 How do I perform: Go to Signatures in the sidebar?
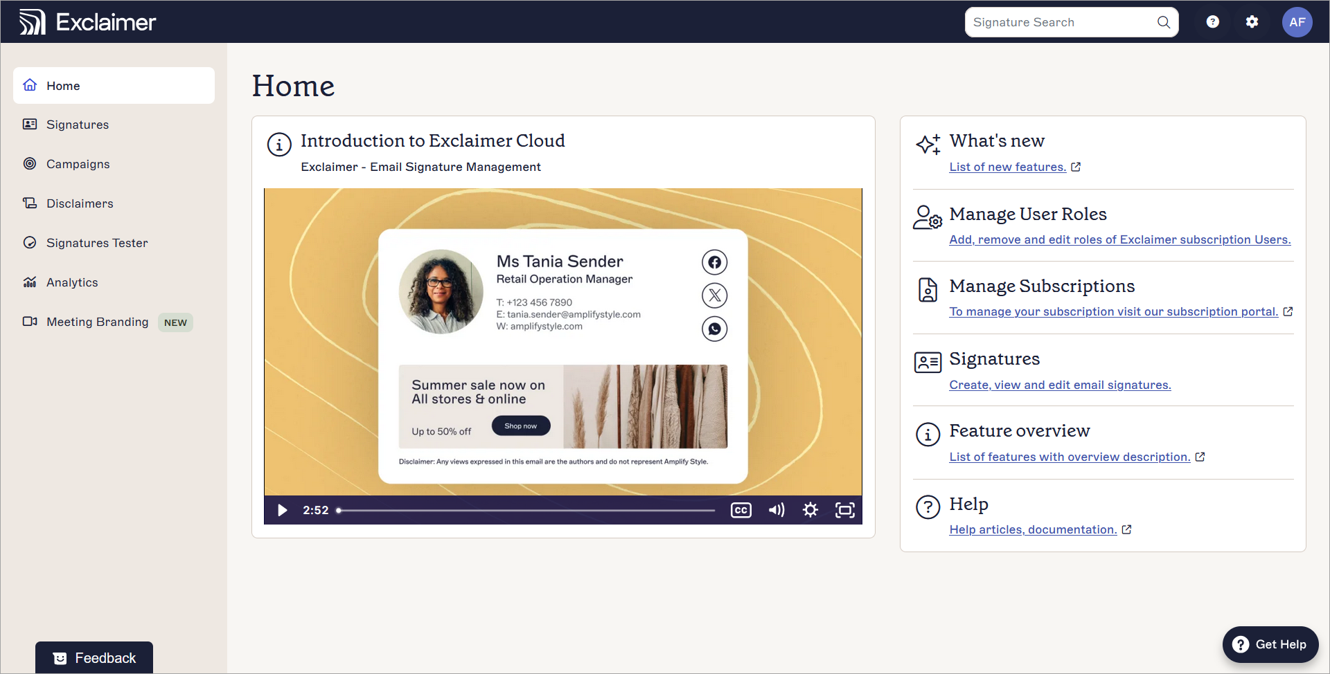[x=78, y=125]
